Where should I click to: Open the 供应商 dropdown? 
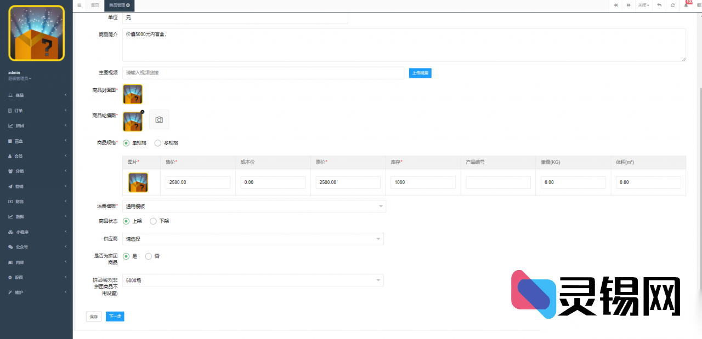point(253,239)
